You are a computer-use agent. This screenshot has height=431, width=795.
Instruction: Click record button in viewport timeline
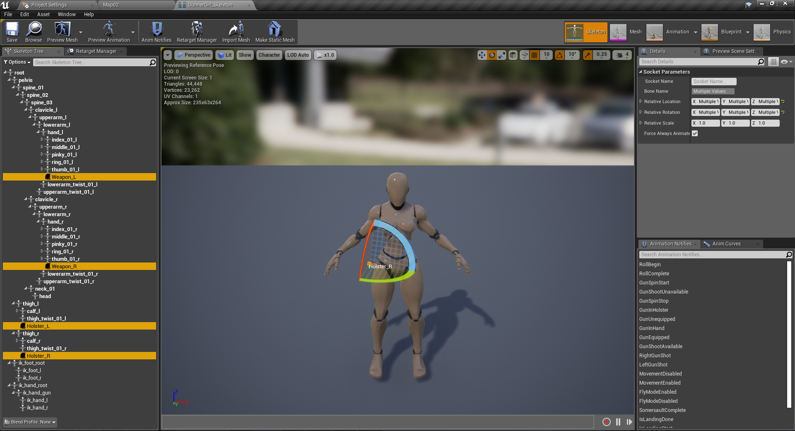607,422
